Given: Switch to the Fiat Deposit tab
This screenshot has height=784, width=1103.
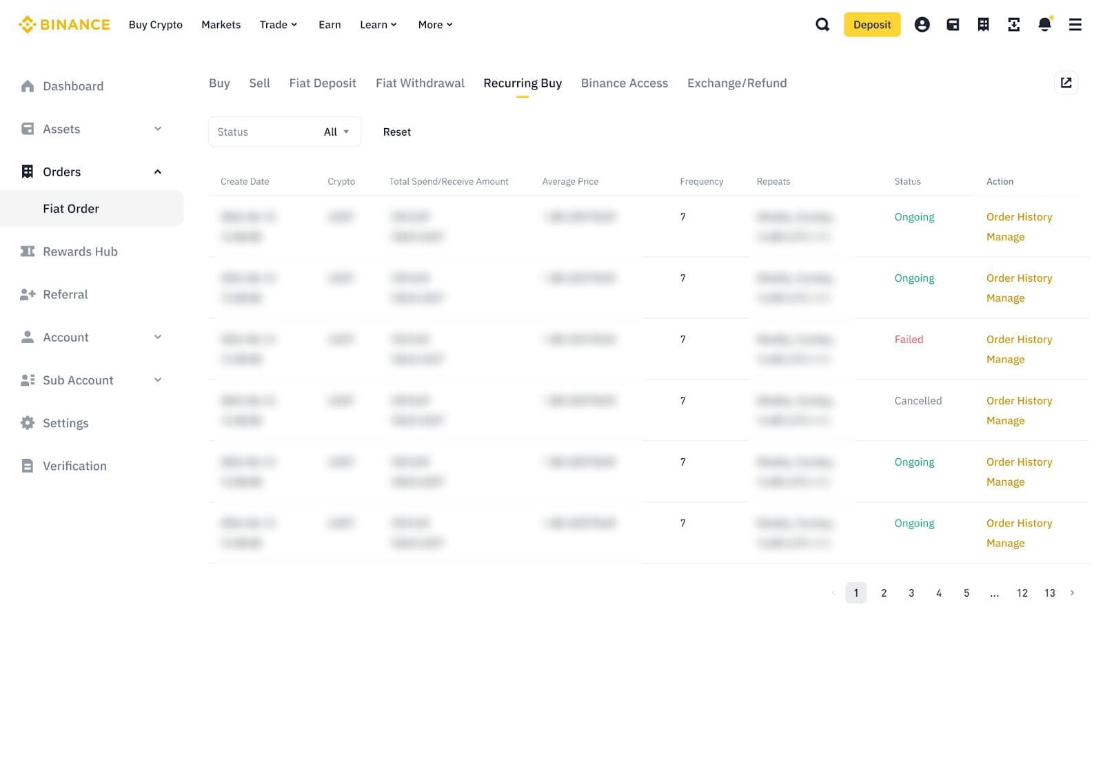Looking at the screenshot, I should point(323,83).
